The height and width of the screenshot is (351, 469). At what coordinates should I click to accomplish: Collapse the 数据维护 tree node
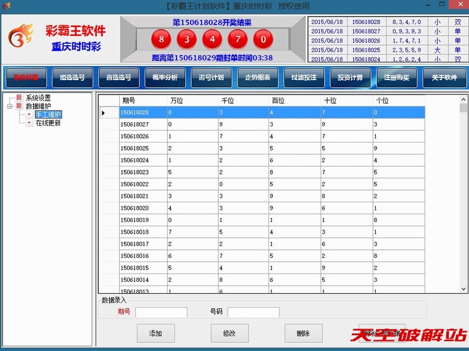tap(10, 106)
